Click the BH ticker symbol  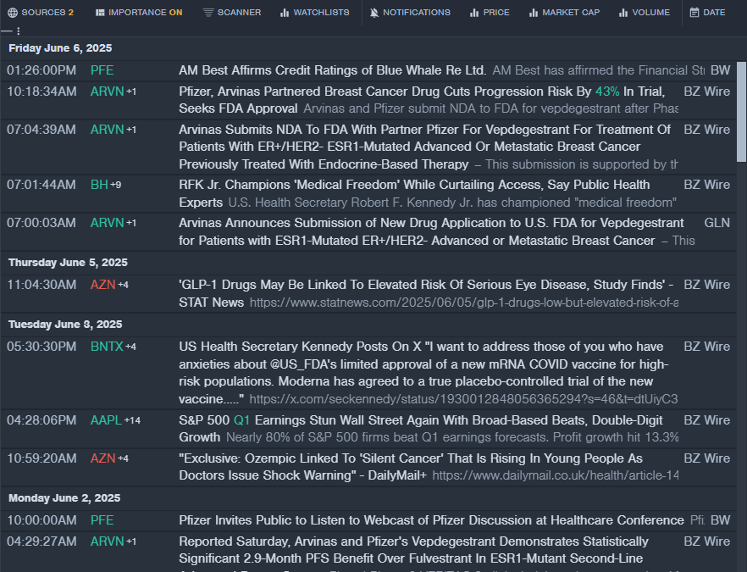[99, 185]
